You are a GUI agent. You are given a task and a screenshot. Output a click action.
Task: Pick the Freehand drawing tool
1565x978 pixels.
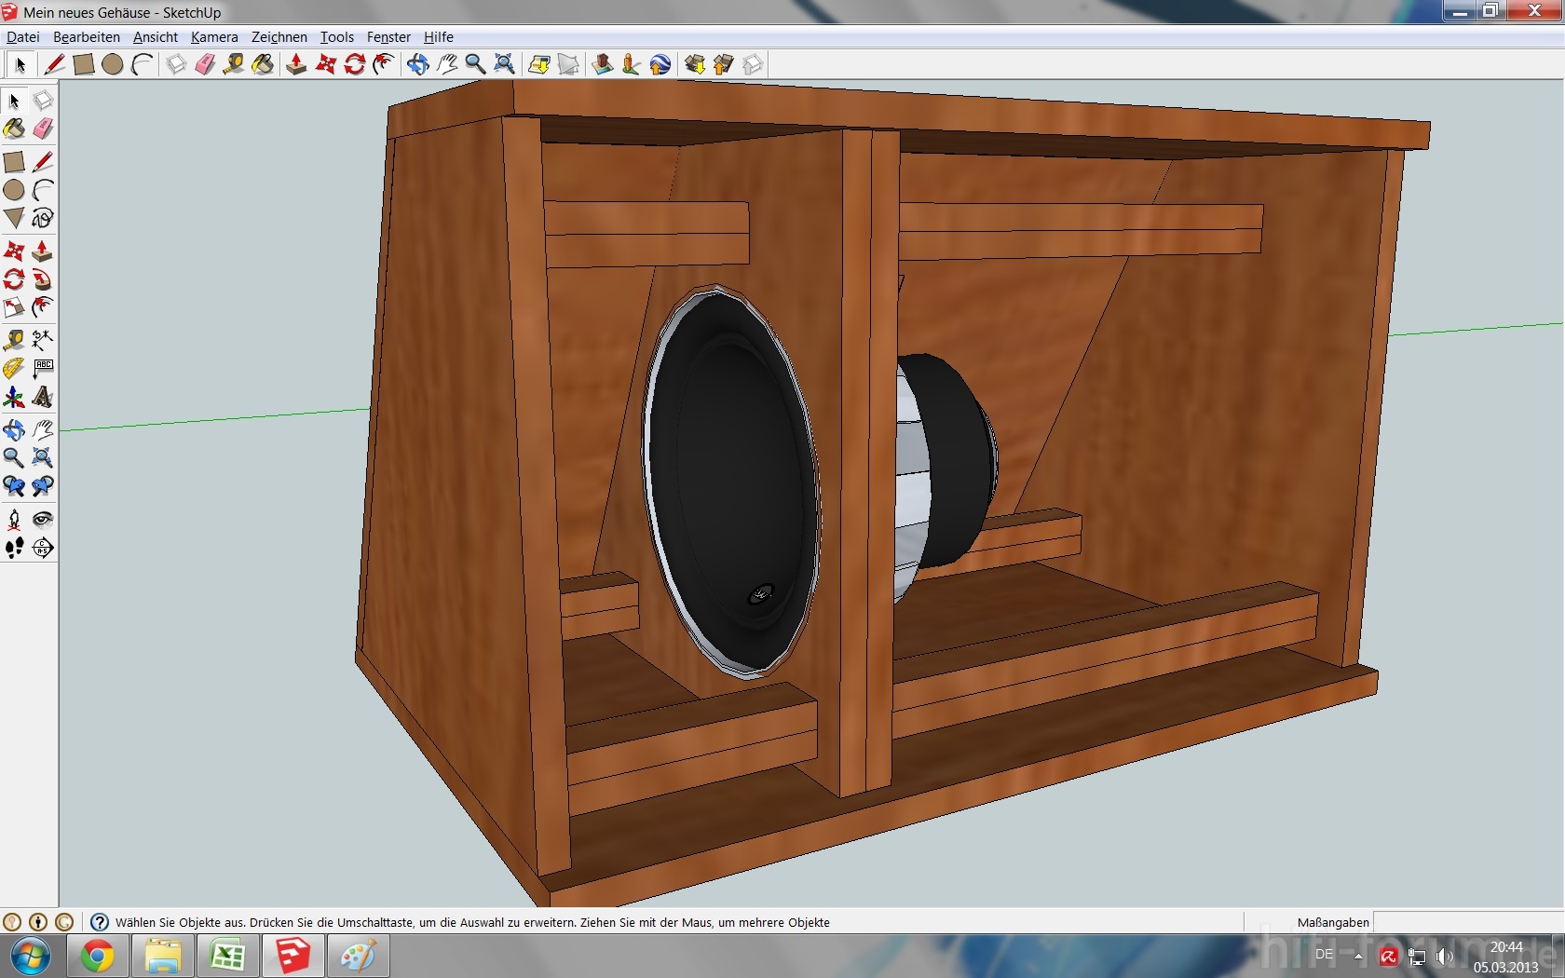43,219
